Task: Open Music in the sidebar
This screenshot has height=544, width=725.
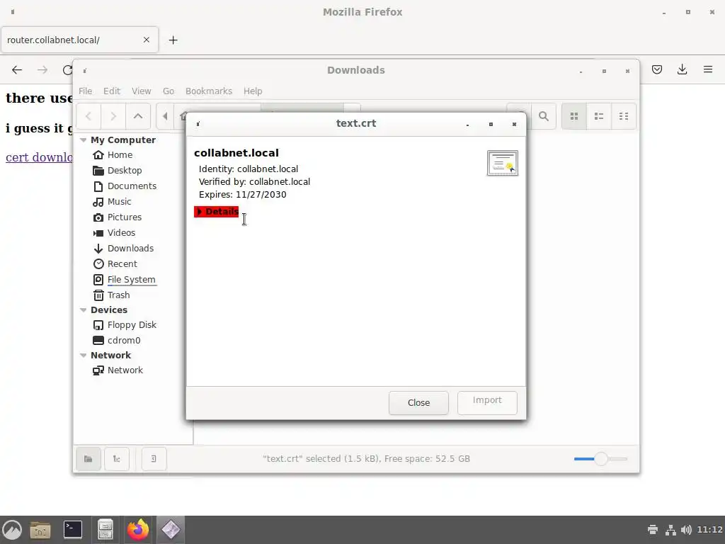Action: tap(119, 202)
